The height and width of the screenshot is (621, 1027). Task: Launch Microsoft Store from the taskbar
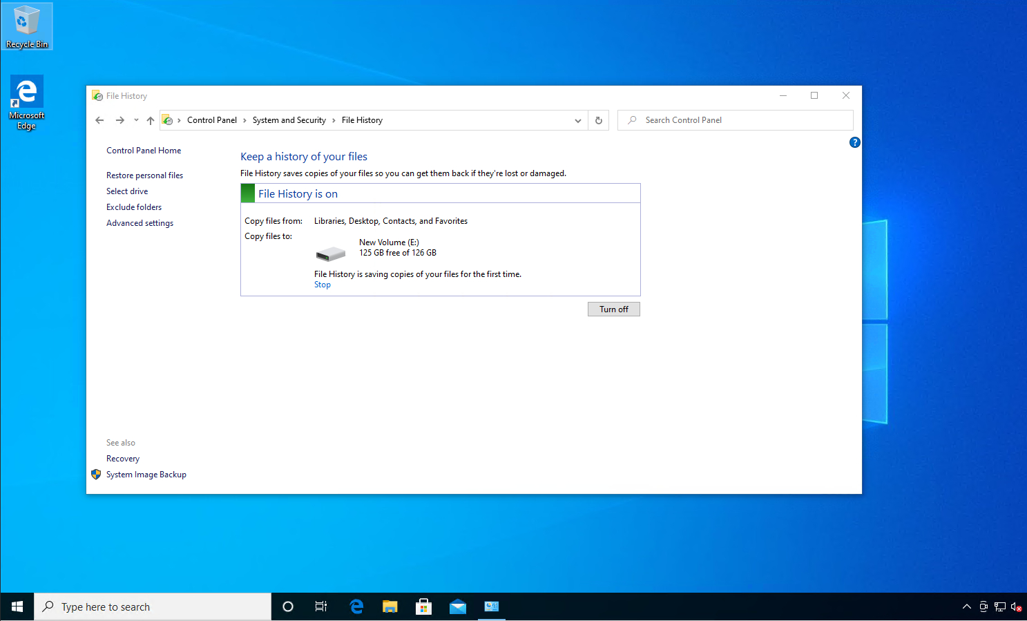click(423, 606)
